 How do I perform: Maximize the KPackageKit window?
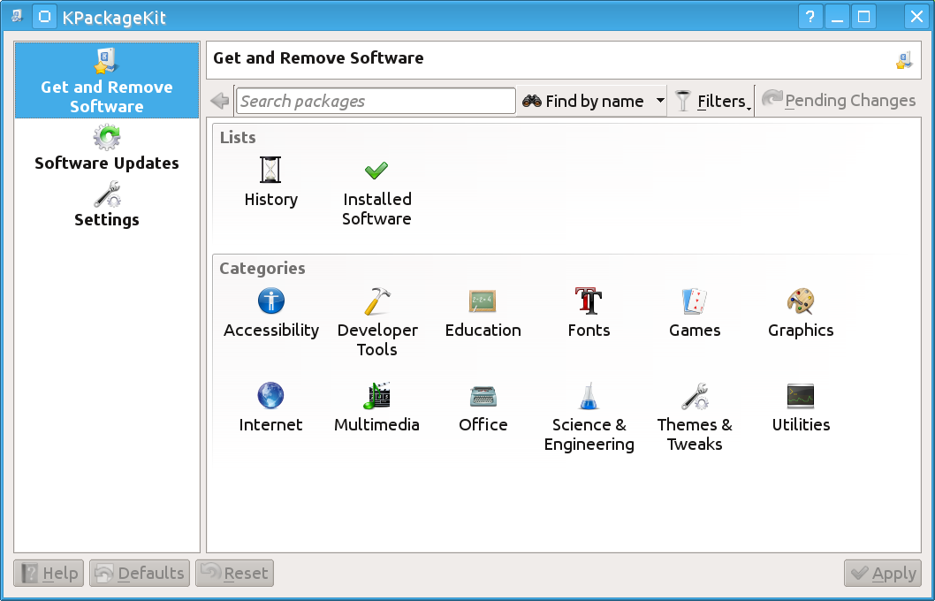click(864, 16)
